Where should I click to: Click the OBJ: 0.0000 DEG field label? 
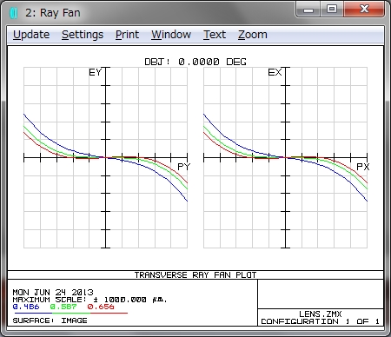coord(195,62)
